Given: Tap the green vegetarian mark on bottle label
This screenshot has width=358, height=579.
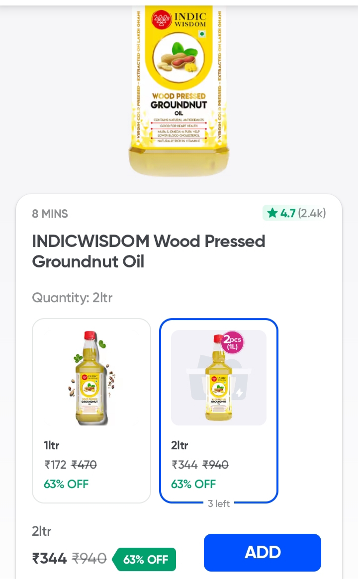Looking at the screenshot, I should [202, 35].
